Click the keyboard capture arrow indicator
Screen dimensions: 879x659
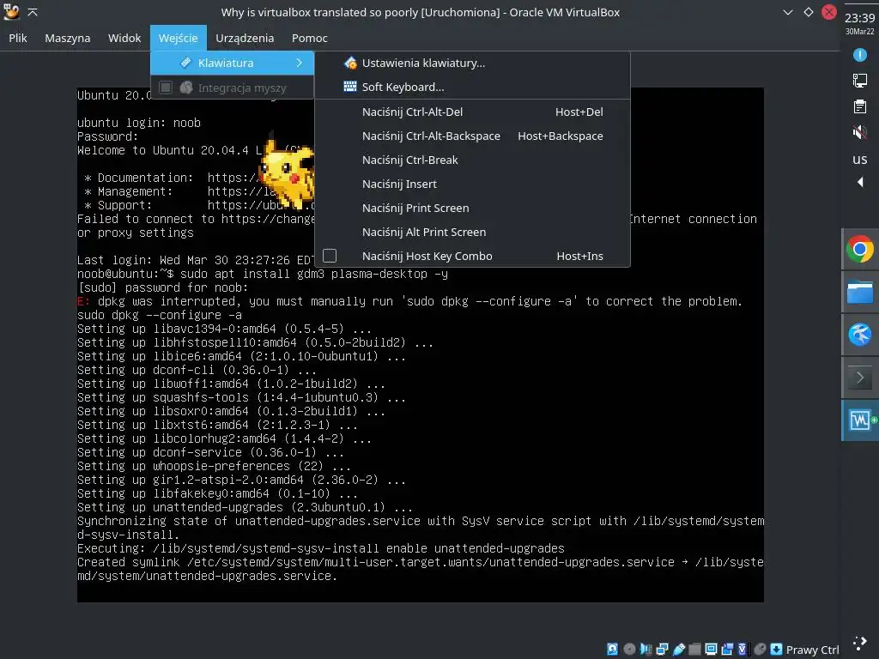[x=776, y=649]
